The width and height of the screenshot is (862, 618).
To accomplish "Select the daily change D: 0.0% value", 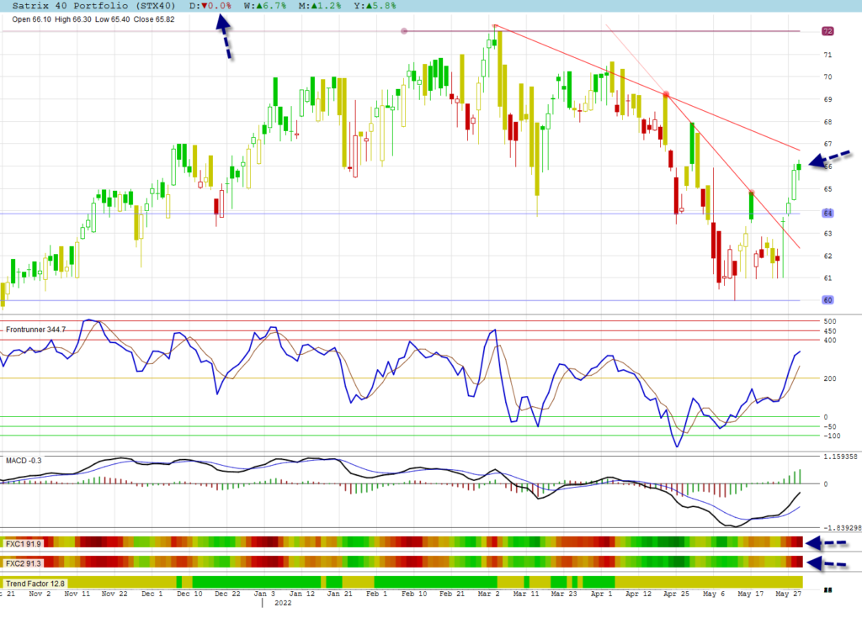I will (x=210, y=6).
